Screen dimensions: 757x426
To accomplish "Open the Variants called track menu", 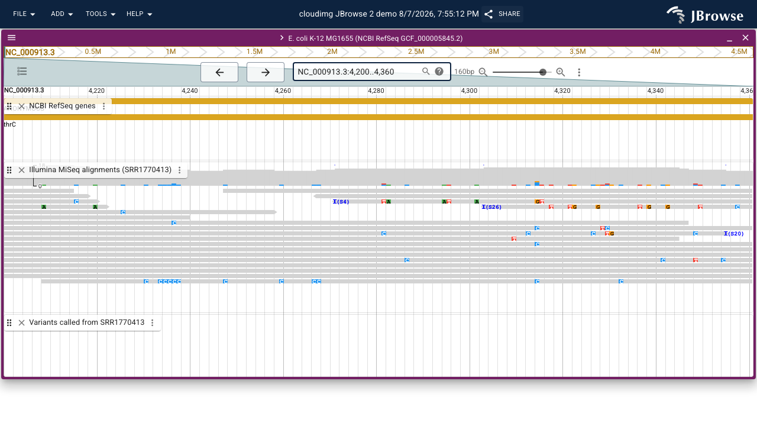I will pyautogui.click(x=153, y=322).
